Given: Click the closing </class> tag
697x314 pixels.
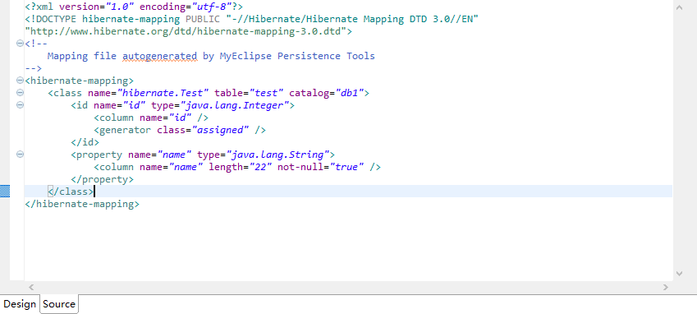Looking at the screenshot, I should pyautogui.click(x=71, y=192).
